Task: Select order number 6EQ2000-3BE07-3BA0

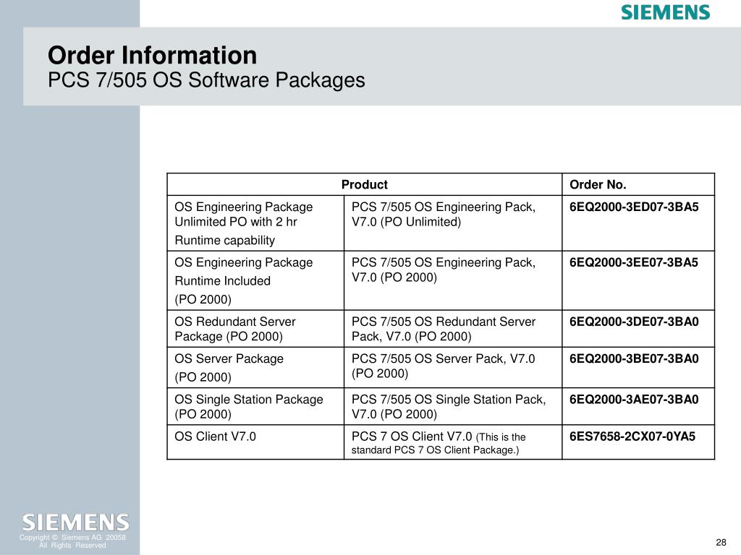Action: click(x=634, y=358)
